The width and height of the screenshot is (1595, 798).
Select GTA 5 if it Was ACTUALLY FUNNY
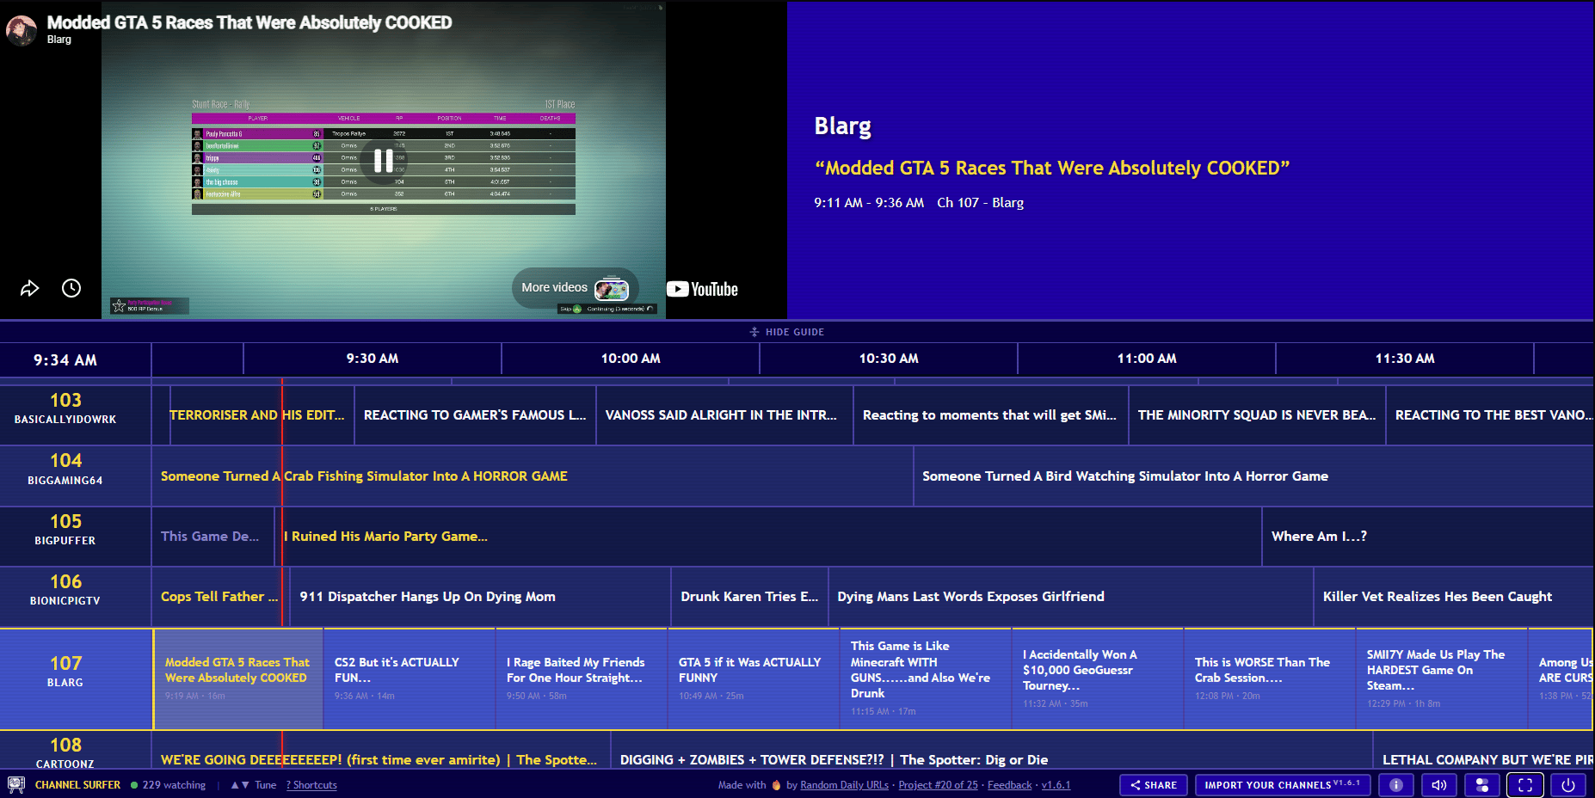click(754, 678)
